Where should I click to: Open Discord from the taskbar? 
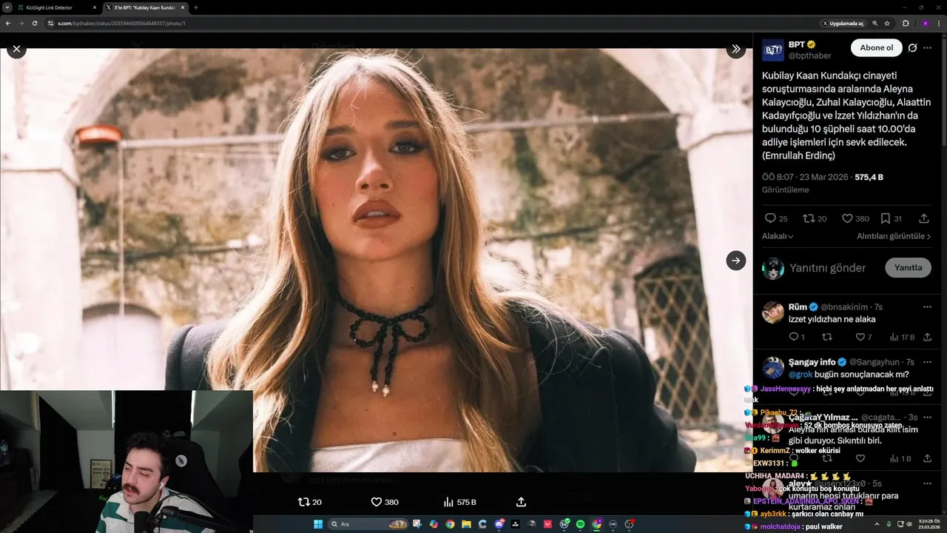click(499, 524)
